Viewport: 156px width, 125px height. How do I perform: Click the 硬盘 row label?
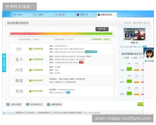point(19,80)
